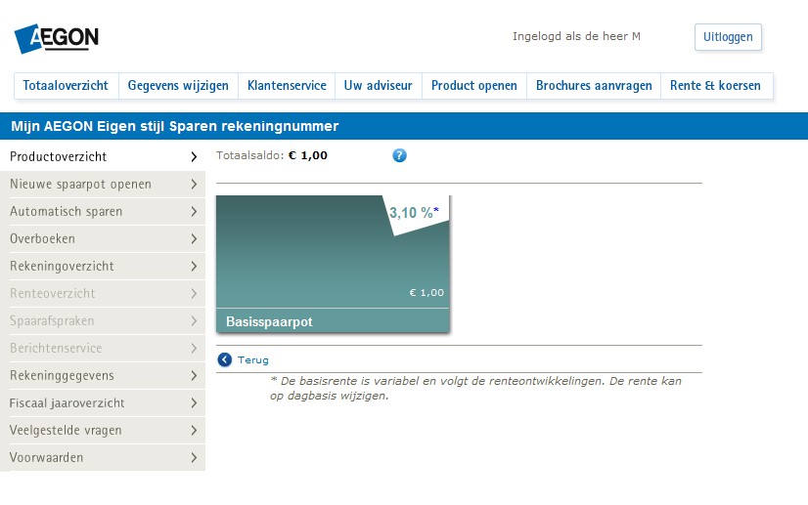Go to Automatisch sparen
808x505 pixels.
click(x=103, y=212)
